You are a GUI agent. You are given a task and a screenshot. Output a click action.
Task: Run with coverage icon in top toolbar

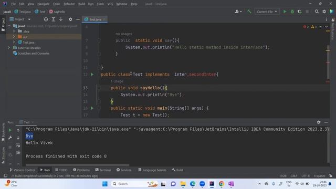point(300,12)
